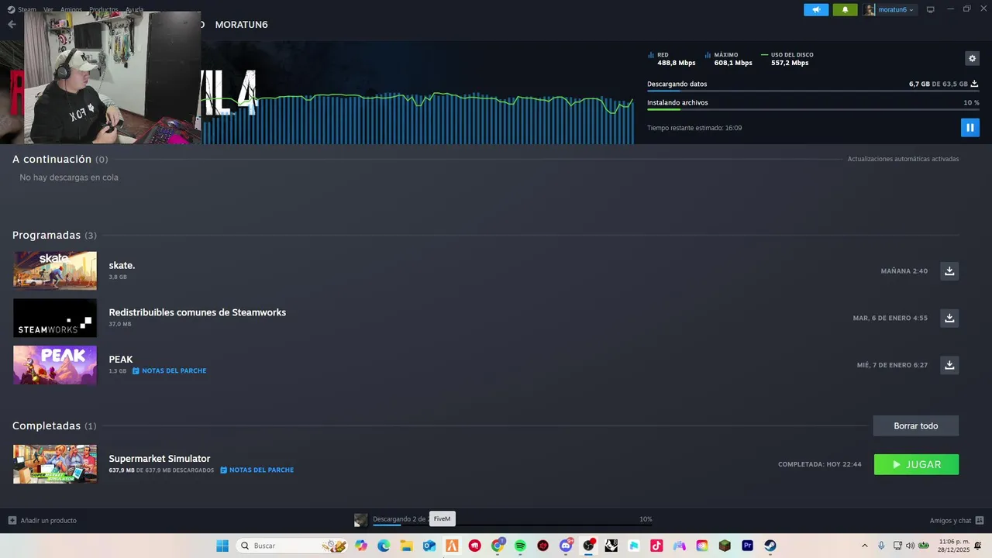Image resolution: width=992 pixels, height=558 pixels.
Task: Open Steam from taskbar
Action: [x=770, y=546]
